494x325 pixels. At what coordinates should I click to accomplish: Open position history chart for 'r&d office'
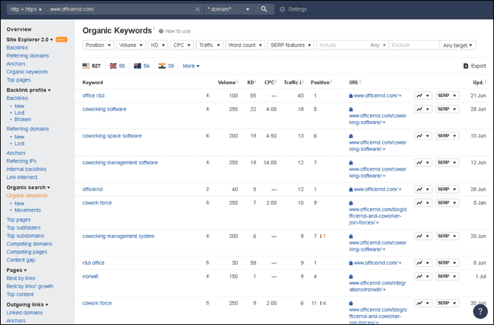(x=423, y=263)
